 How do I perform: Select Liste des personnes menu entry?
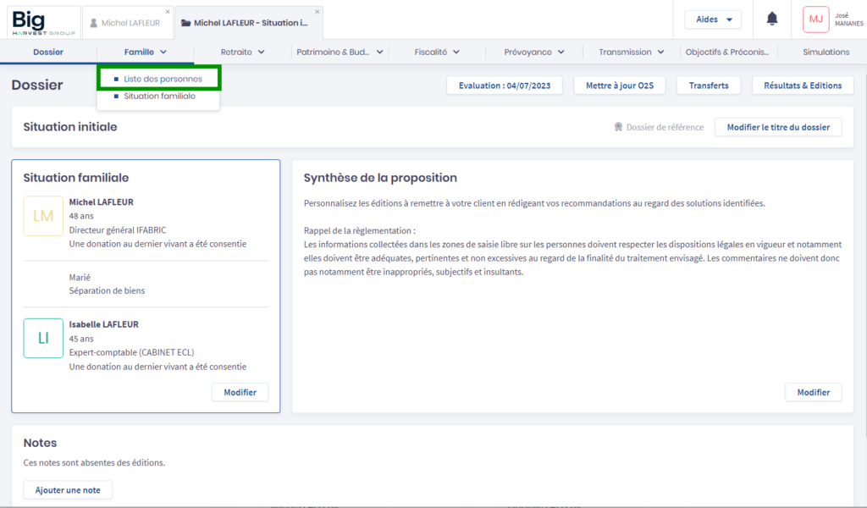(163, 79)
